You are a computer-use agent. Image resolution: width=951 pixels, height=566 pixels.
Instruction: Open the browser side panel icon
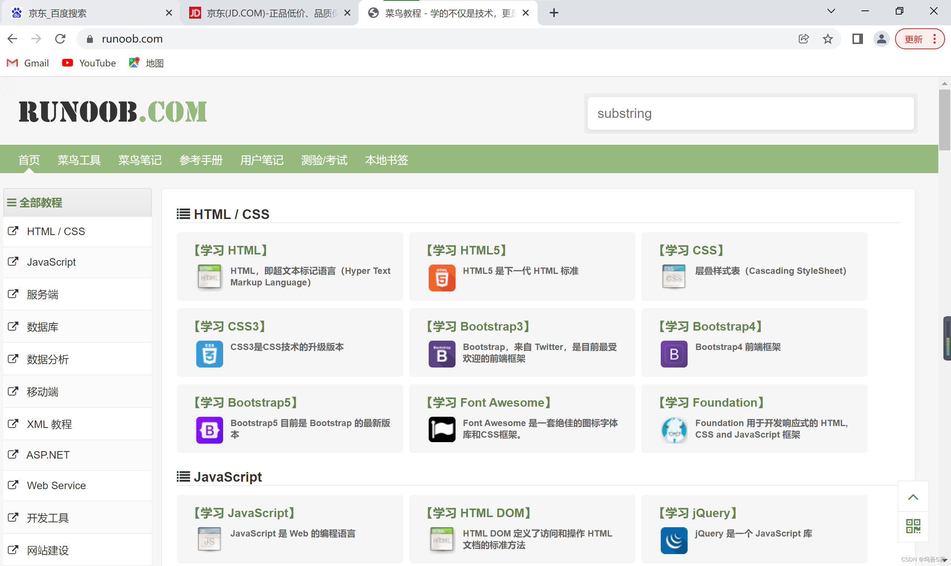(857, 39)
